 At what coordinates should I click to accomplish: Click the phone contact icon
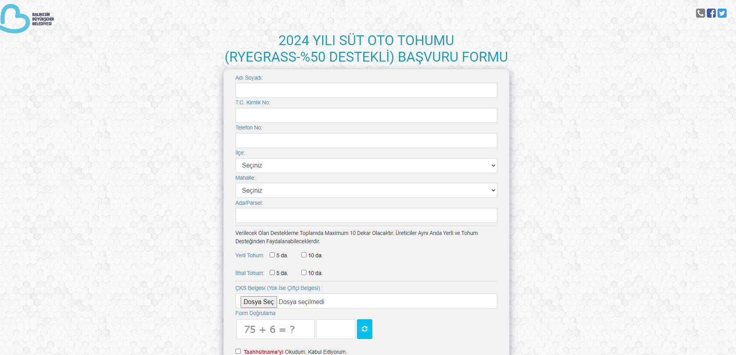click(700, 13)
